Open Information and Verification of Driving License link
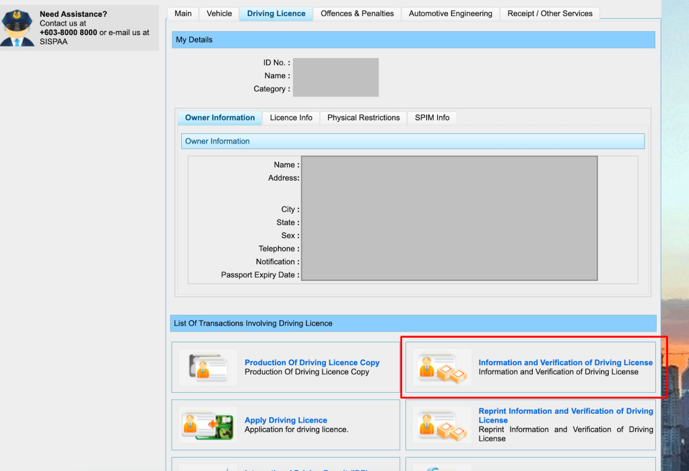The width and height of the screenshot is (689, 471). [565, 363]
